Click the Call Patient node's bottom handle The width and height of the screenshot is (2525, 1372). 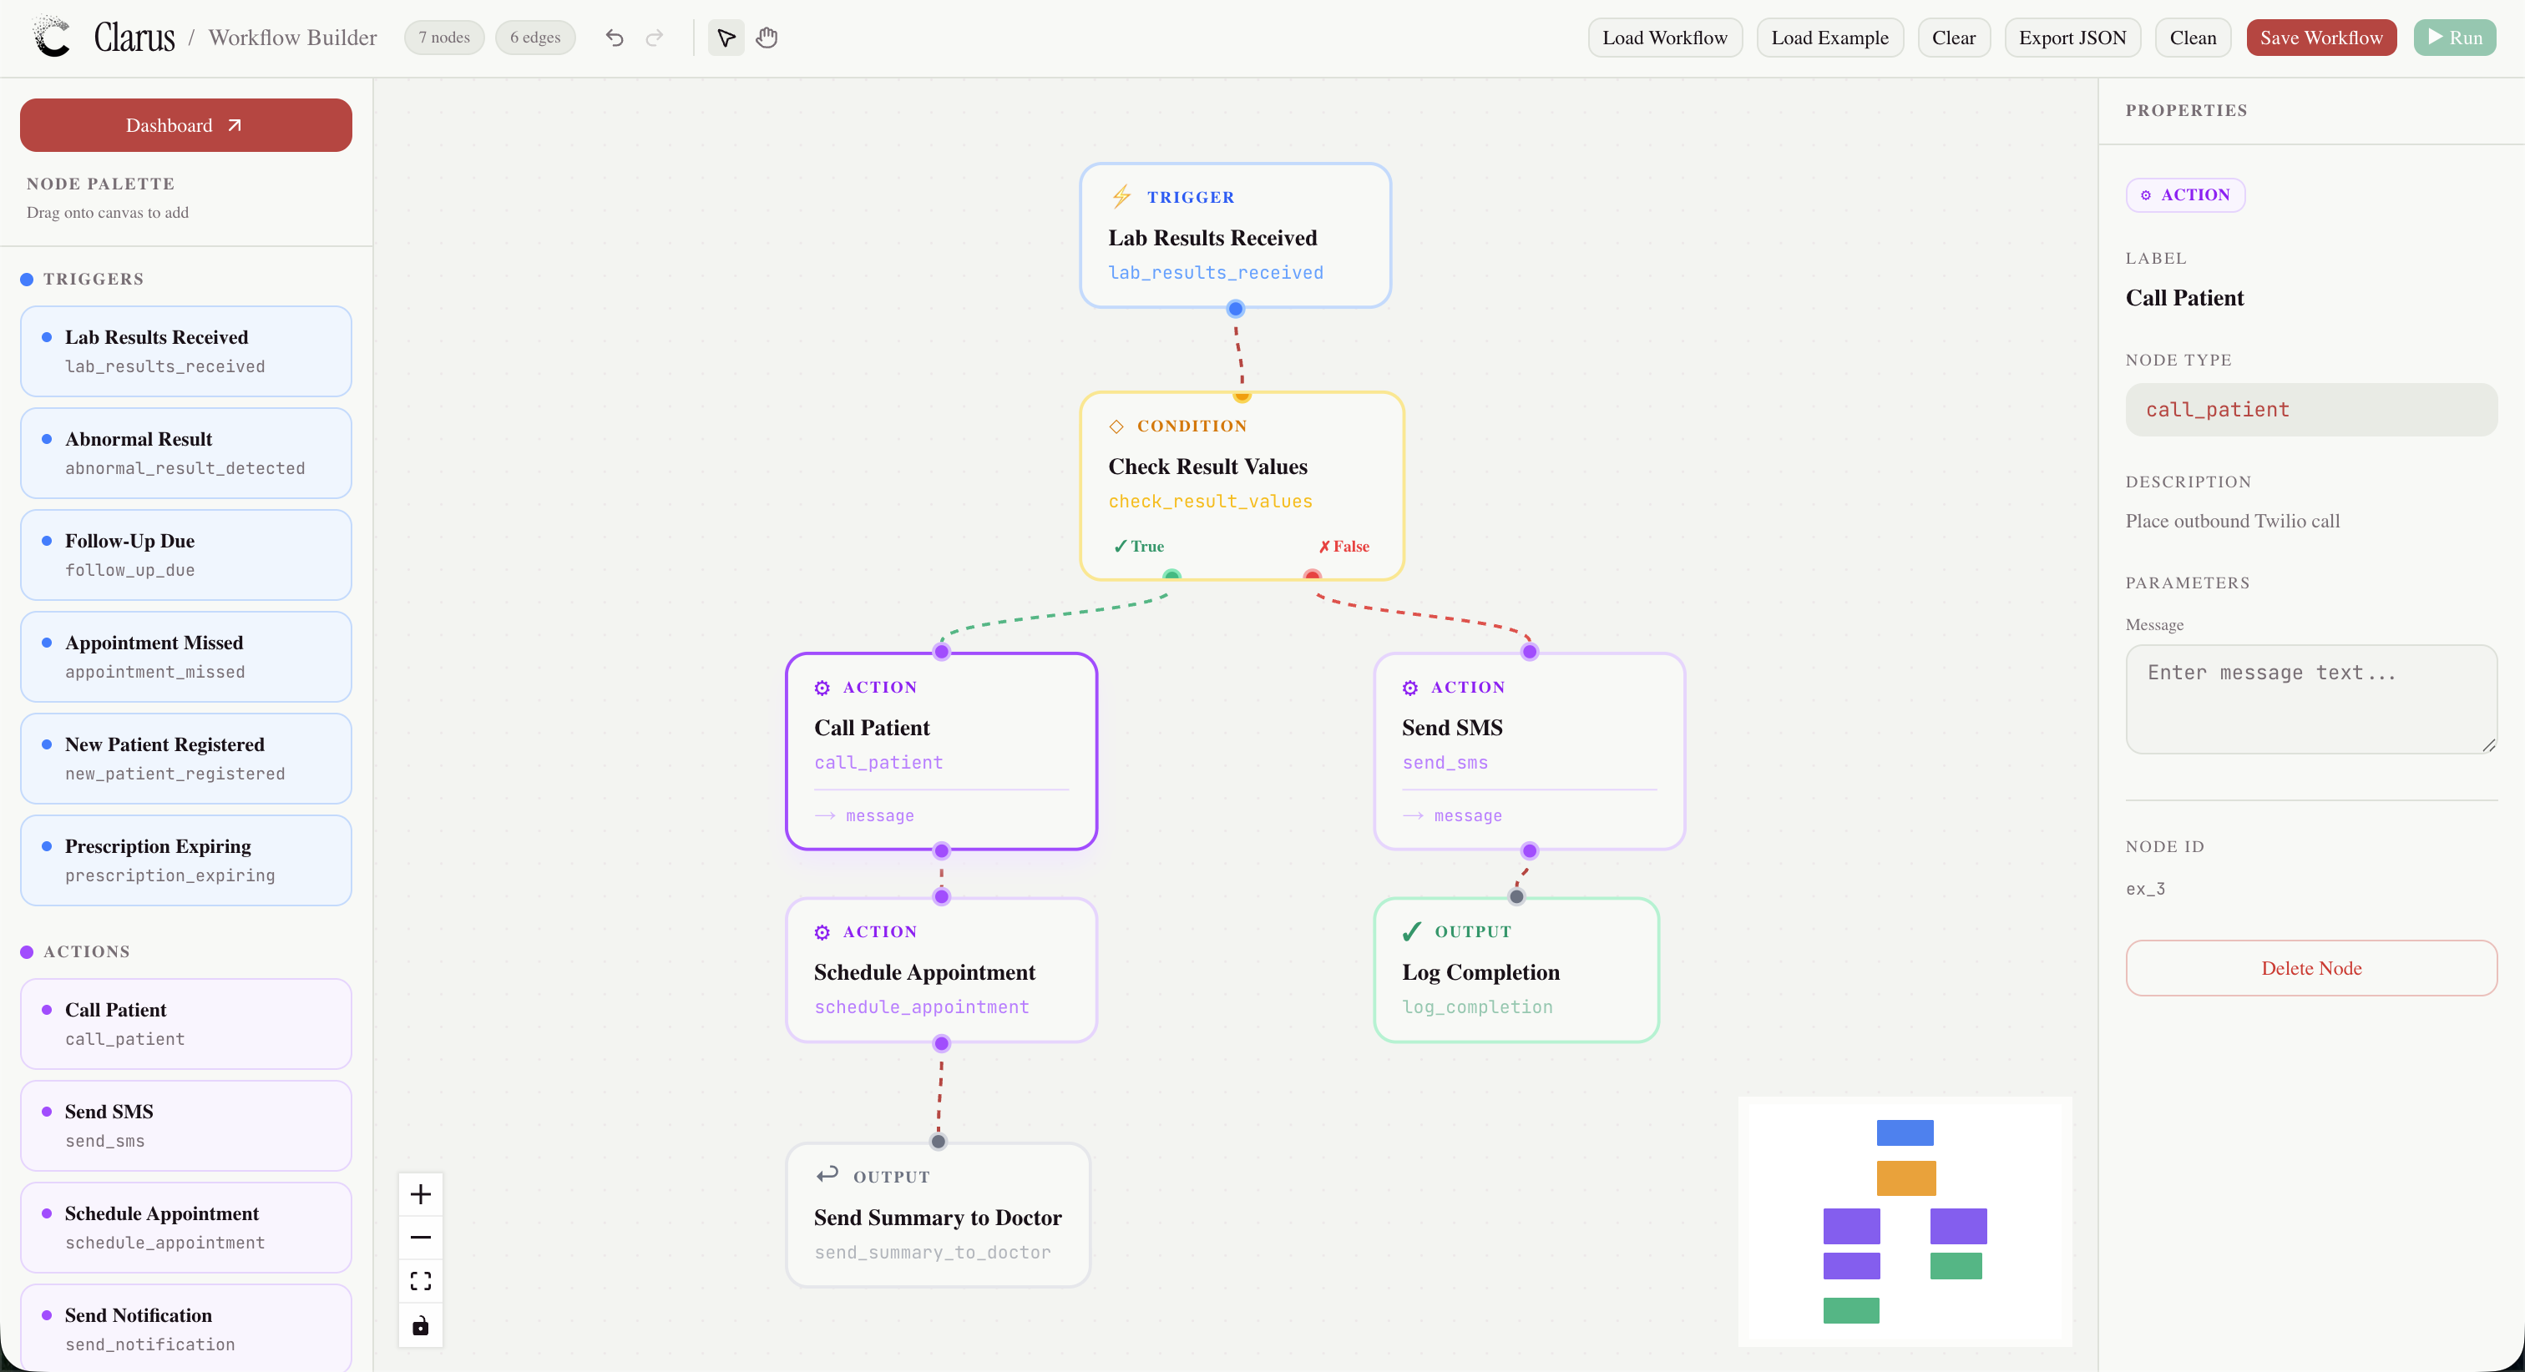click(x=941, y=850)
